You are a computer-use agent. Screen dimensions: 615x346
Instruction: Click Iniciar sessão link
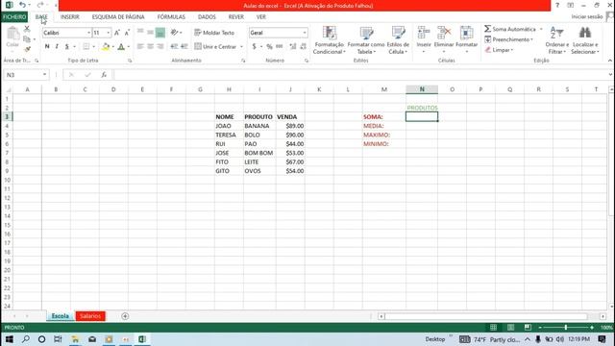click(587, 16)
